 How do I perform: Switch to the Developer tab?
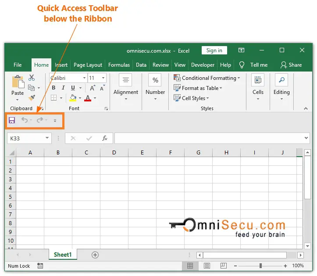[203, 65]
